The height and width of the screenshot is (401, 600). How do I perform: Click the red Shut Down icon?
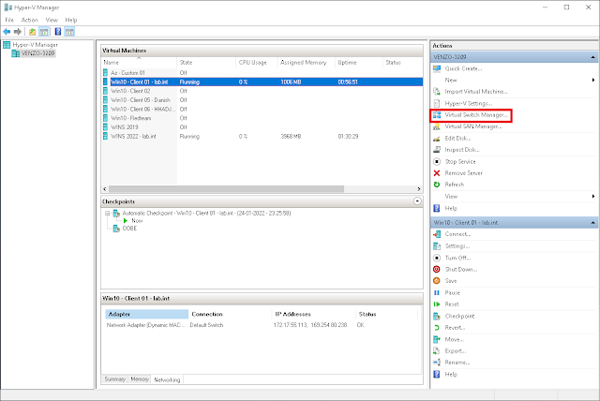coord(437,269)
